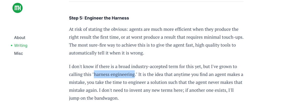Open the Misc page

pyautogui.click(x=18, y=53)
